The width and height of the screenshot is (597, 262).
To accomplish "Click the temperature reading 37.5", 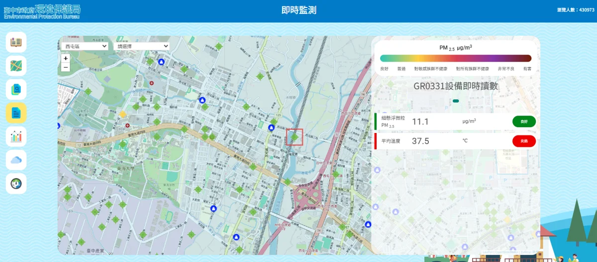I will click(420, 141).
